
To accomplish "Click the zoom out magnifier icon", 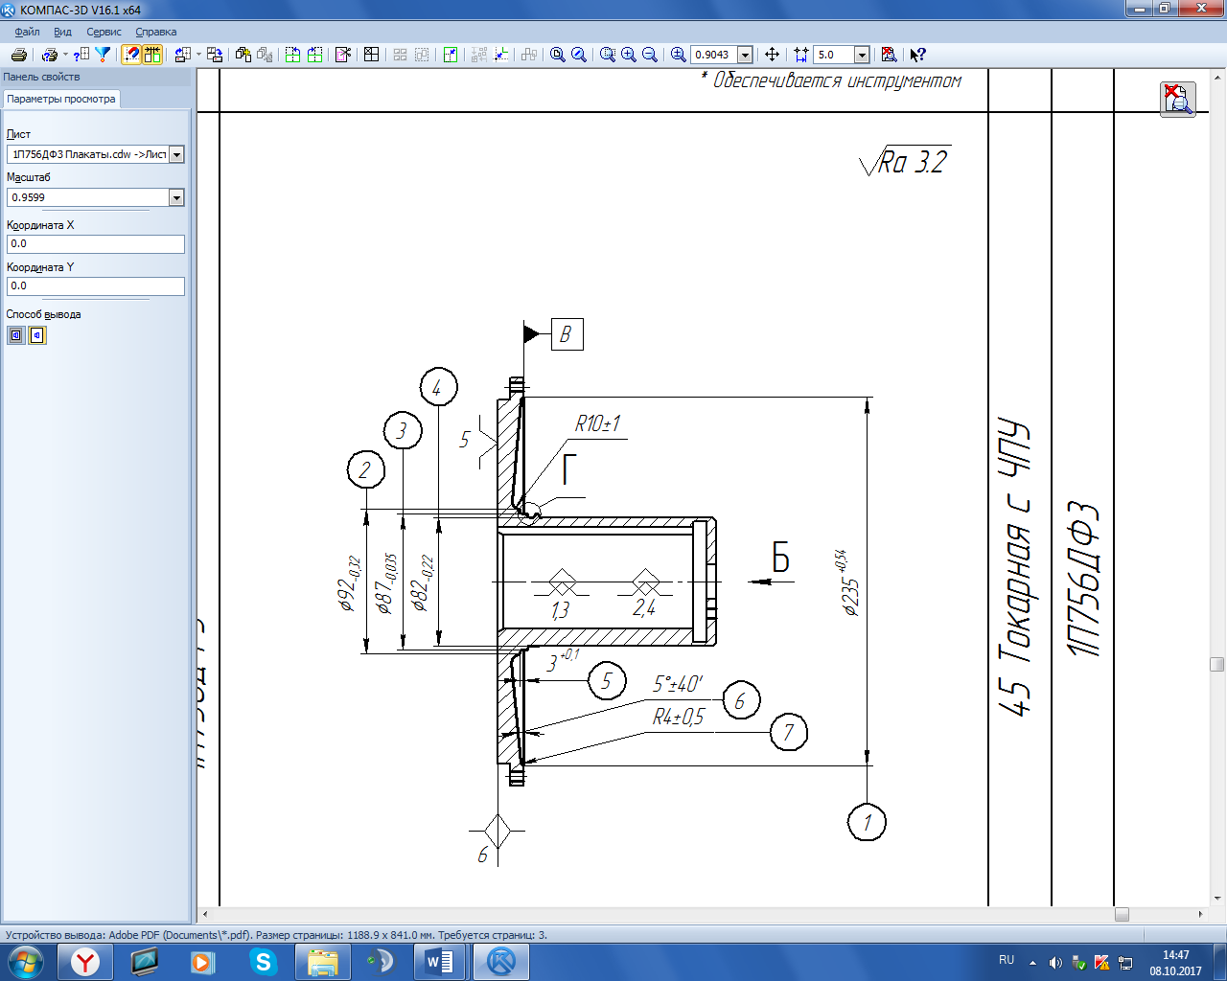I will (650, 55).
